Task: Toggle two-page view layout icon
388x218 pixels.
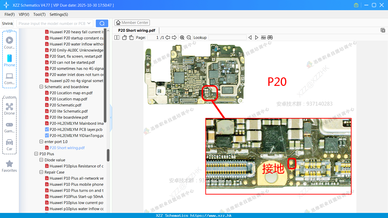Action: point(117,37)
